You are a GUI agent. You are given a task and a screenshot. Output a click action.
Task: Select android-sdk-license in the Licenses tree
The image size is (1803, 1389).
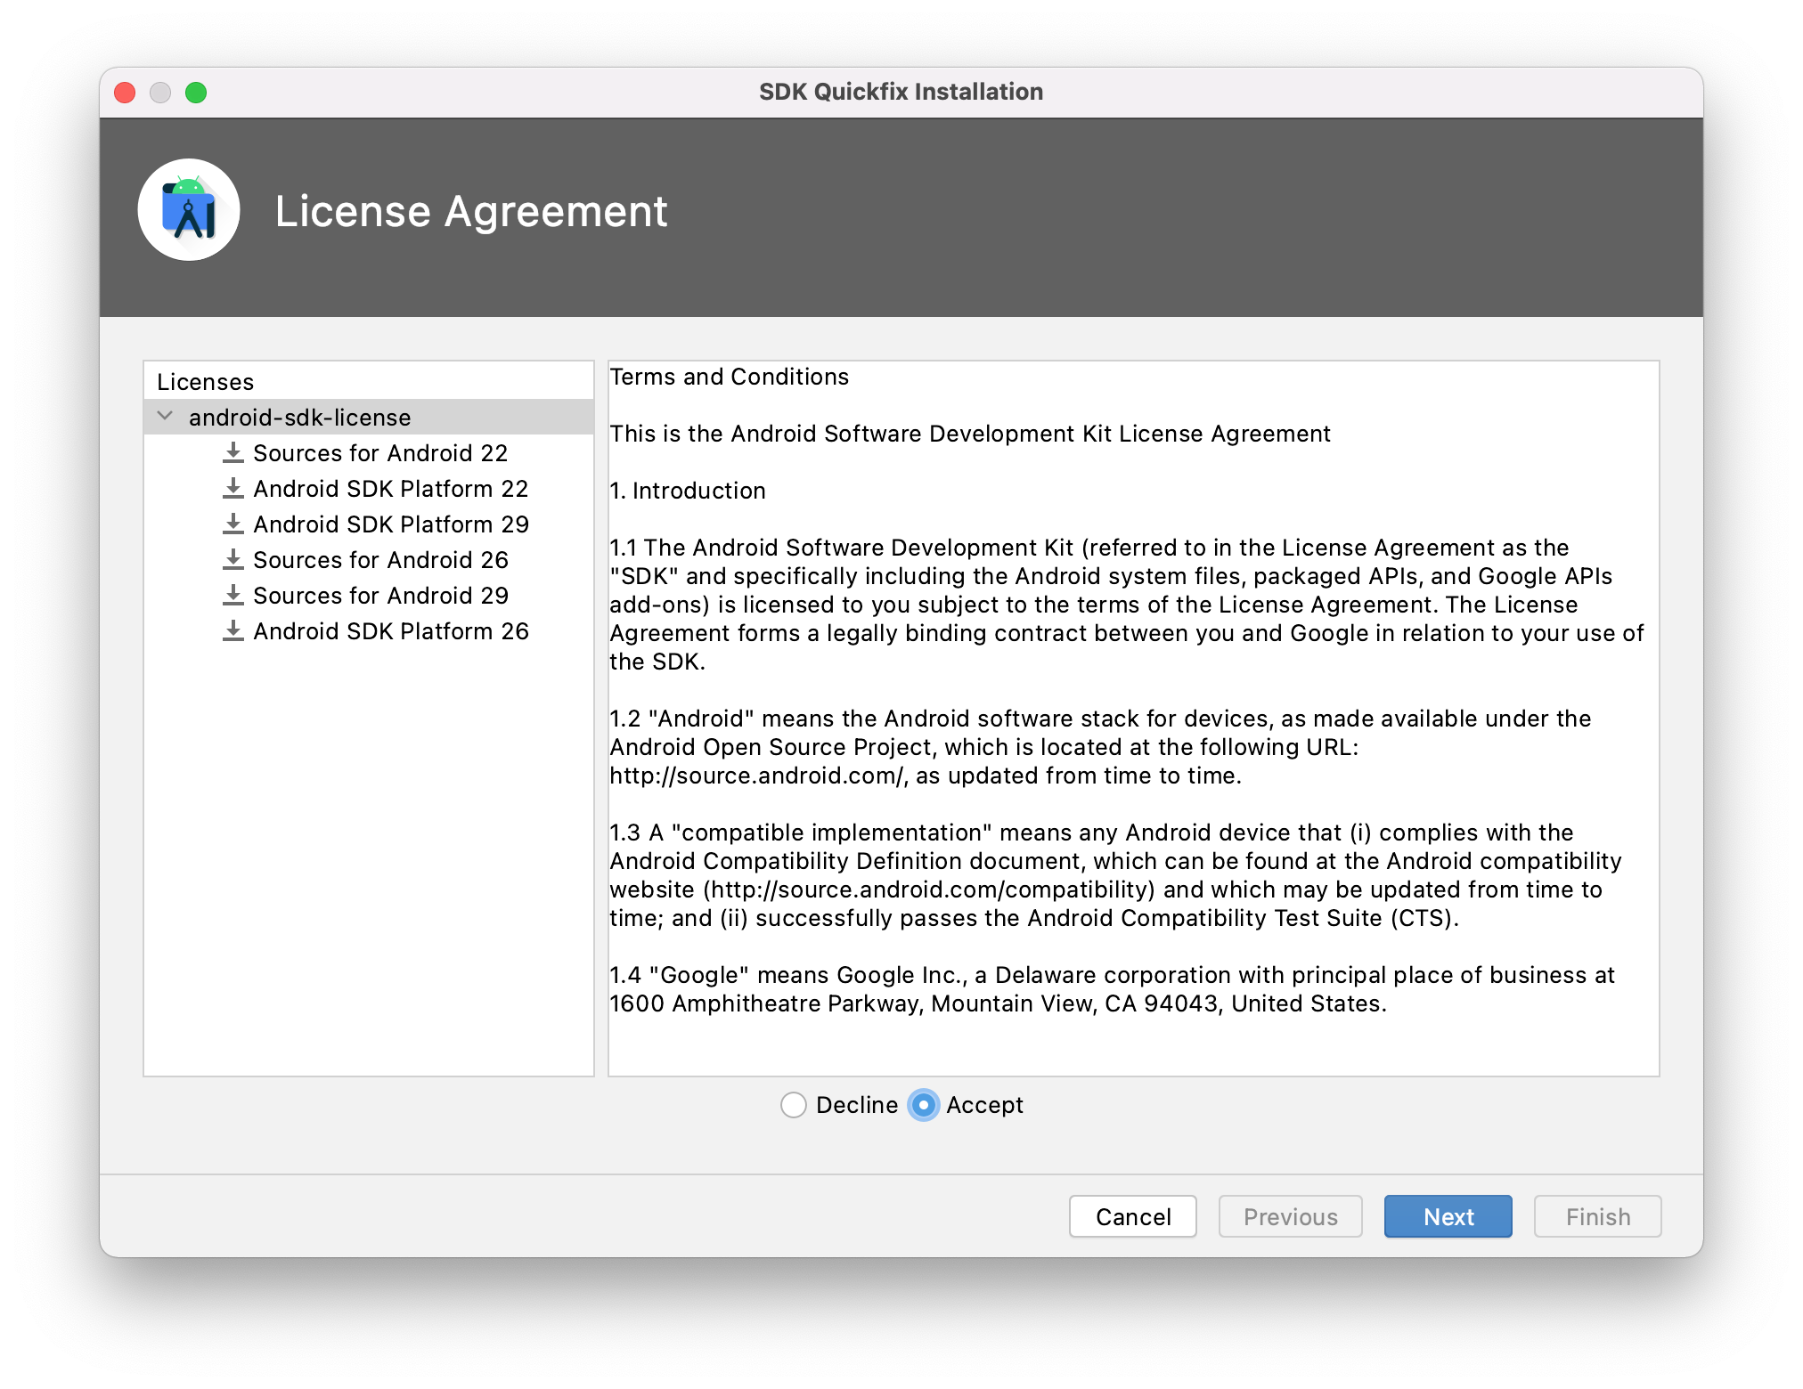299,418
